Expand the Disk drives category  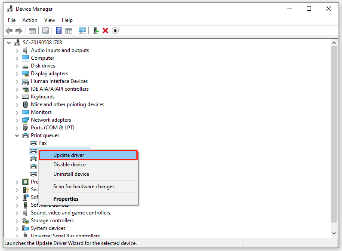pyautogui.click(x=17, y=66)
